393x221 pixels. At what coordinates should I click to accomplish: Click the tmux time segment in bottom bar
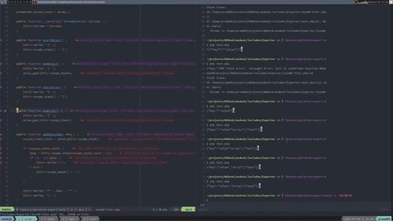click(370, 219)
